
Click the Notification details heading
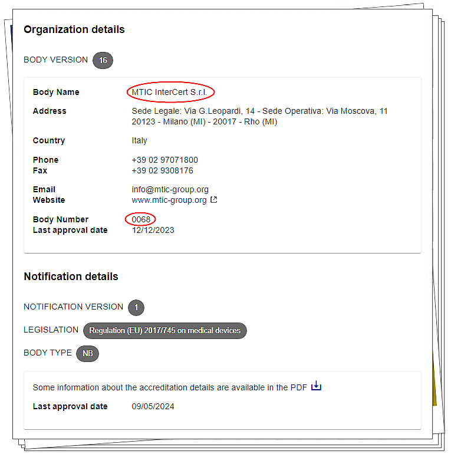point(71,277)
